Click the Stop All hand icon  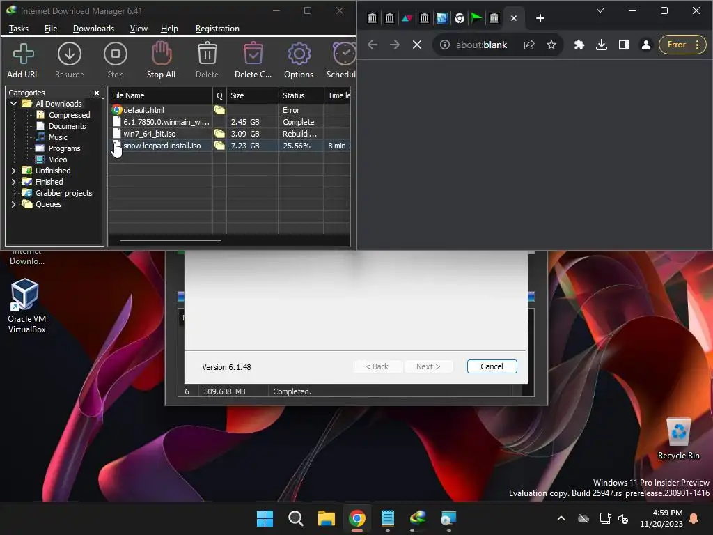pos(161,61)
